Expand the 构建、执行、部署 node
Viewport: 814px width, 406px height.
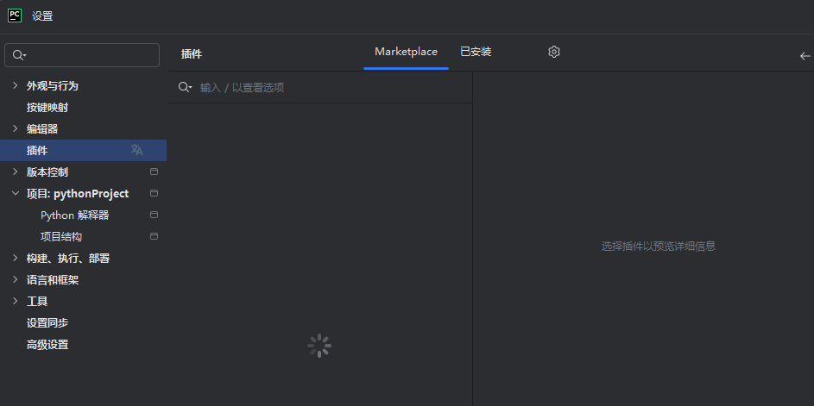pyautogui.click(x=15, y=259)
